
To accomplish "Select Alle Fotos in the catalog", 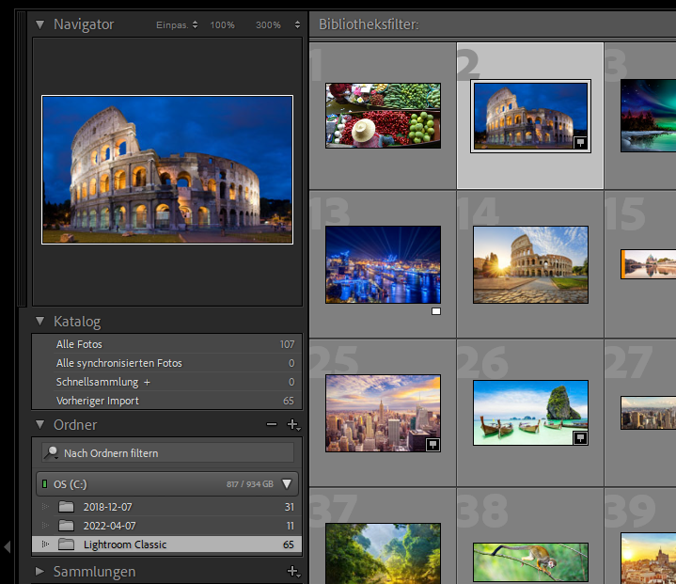I will 167,344.
